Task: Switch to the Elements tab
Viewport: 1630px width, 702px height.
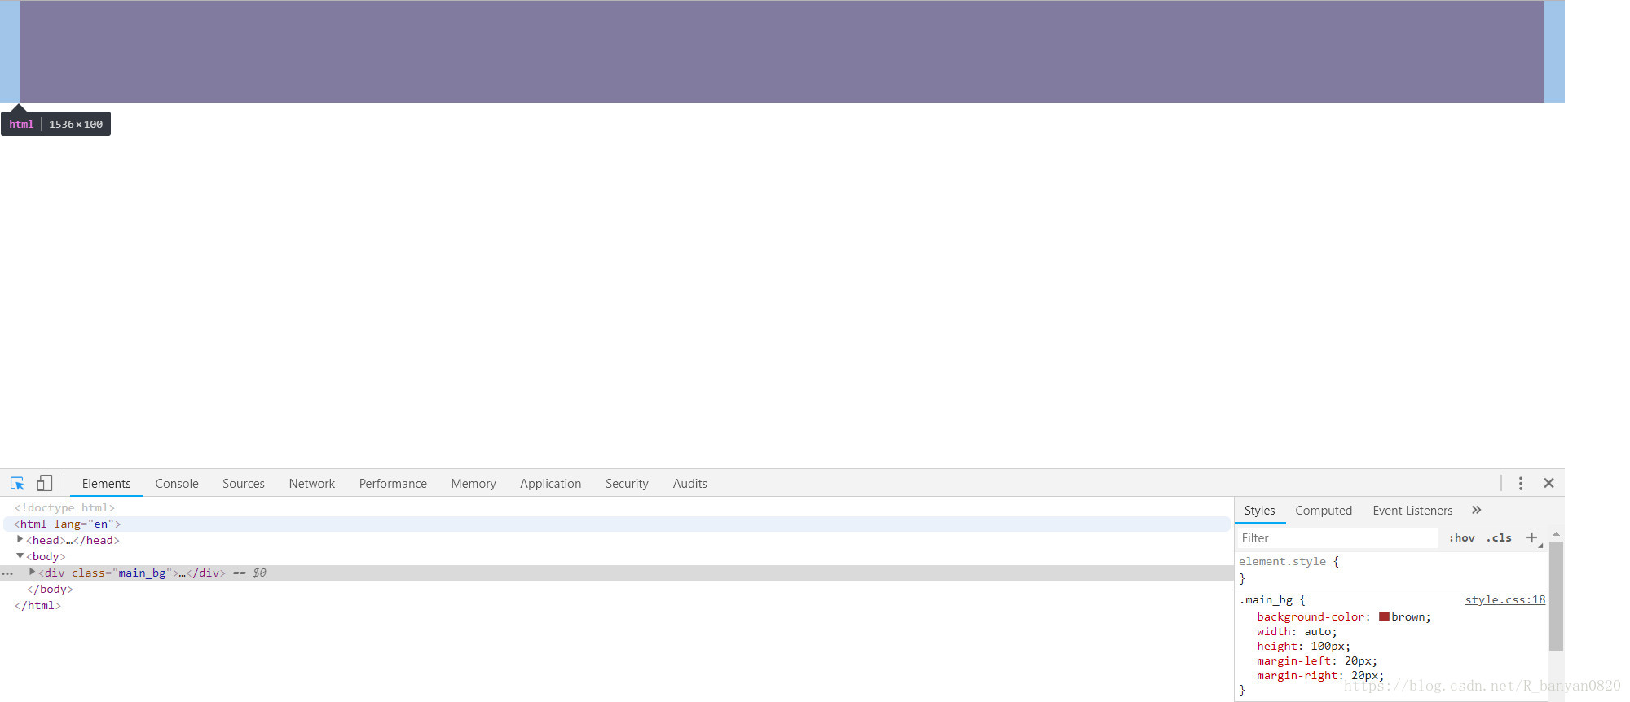Action: coord(106,483)
